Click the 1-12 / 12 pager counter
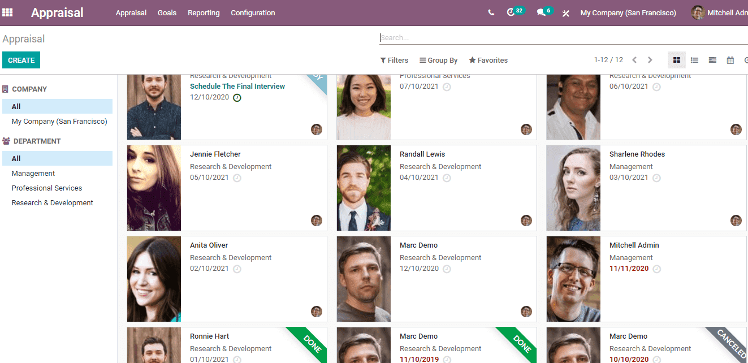Image resolution: width=748 pixels, height=363 pixels. tap(608, 60)
